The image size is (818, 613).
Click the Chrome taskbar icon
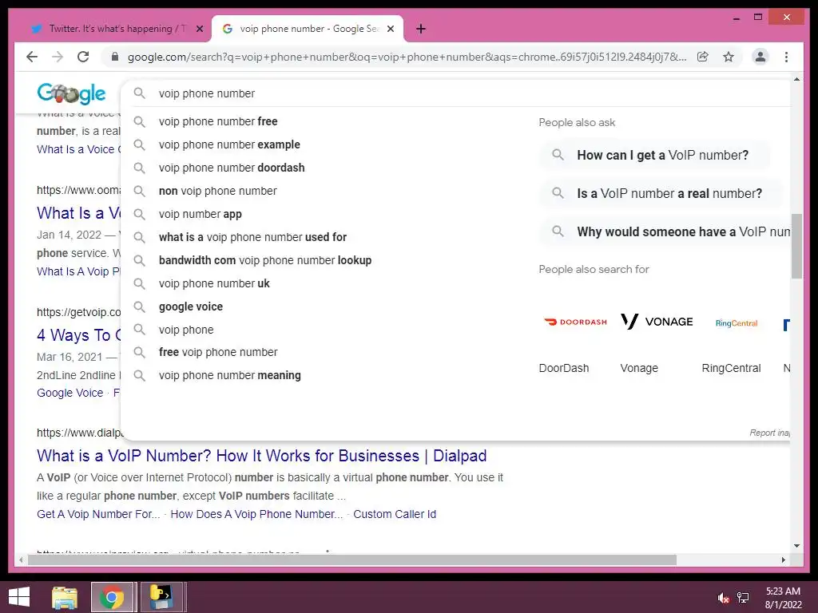click(112, 597)
